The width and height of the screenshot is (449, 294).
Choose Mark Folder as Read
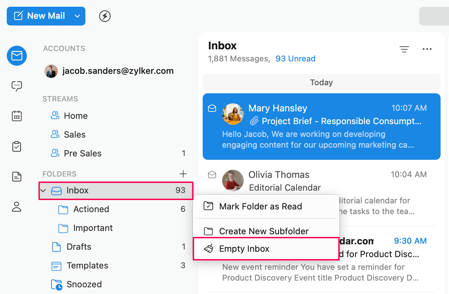(260, 206)
